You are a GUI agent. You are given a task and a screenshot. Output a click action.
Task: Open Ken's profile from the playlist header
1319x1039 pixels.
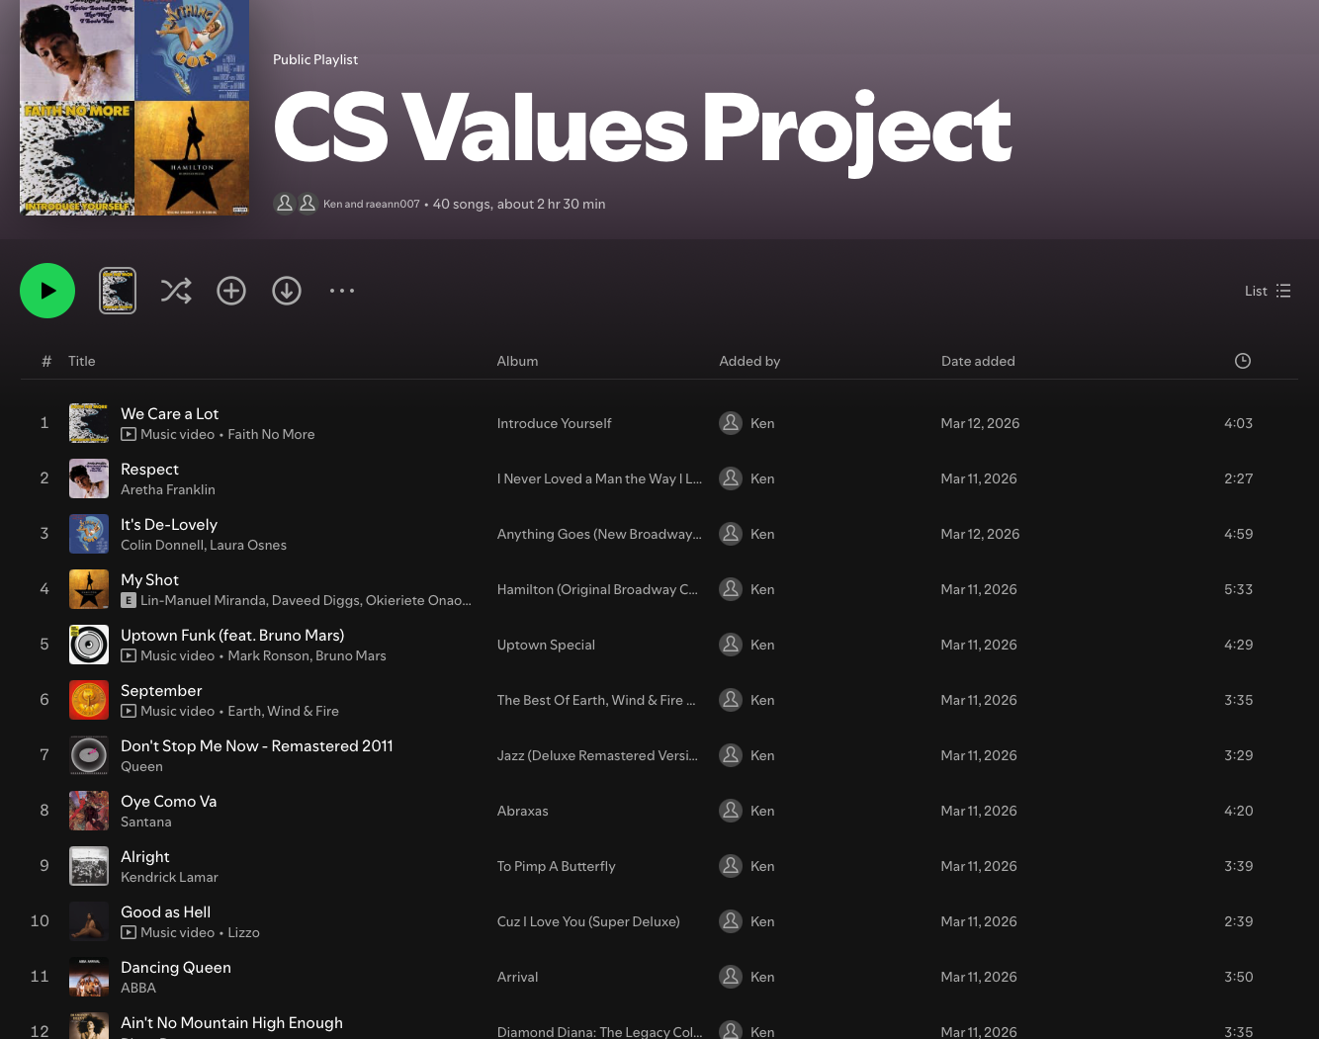tap(332, 204)
